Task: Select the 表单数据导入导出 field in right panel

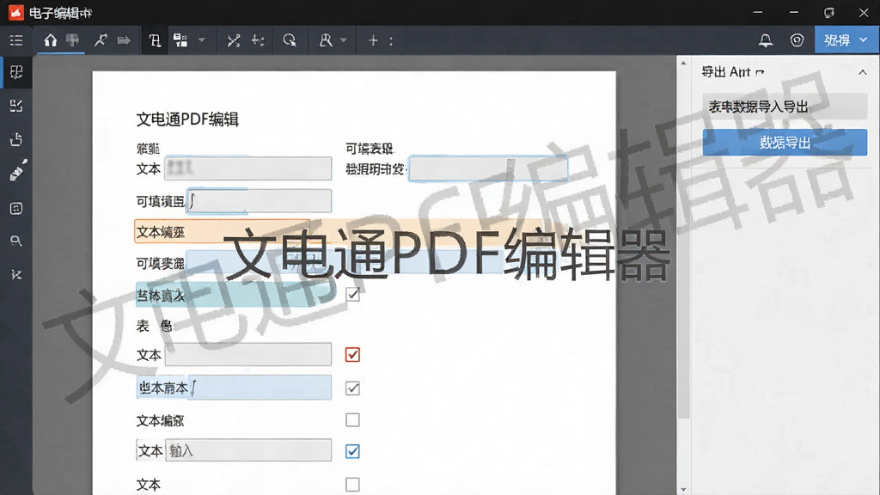Action: (x=785, y=107)
